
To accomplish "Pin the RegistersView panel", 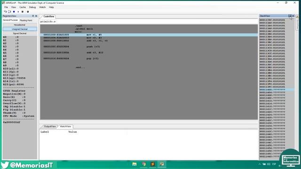I will (33, 16).
